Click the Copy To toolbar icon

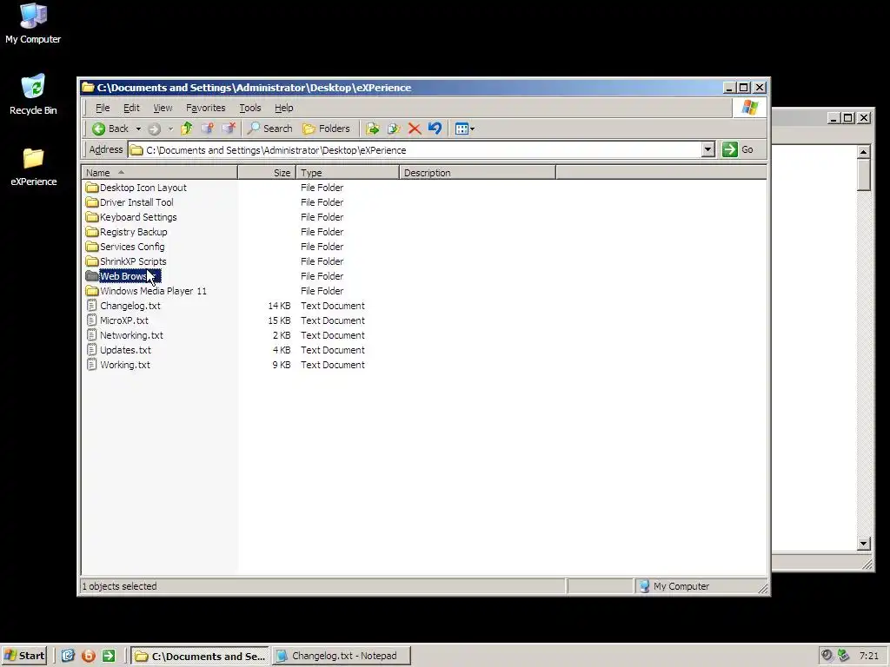[394, 129]
